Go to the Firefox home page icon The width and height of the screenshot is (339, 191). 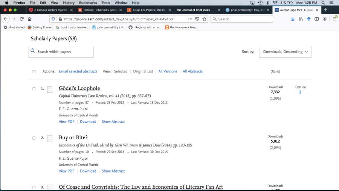tap(29, 19)
